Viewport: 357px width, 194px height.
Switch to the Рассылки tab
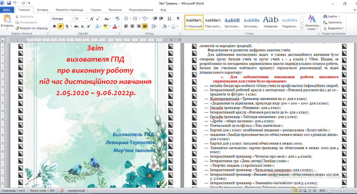point(115,10)
